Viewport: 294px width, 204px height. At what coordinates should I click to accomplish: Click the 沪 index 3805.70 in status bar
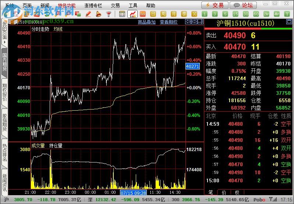pos(23,200)
